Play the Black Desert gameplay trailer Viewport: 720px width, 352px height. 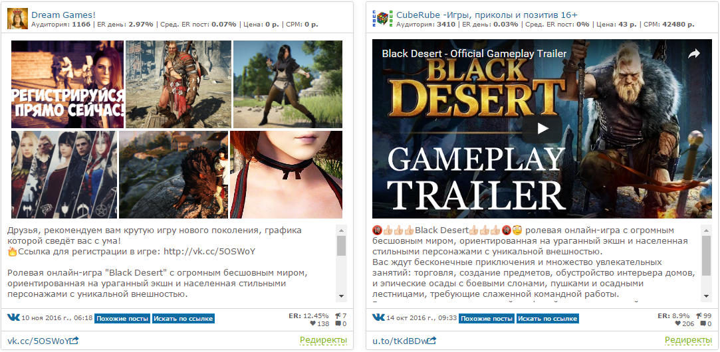[x=542, y=129]
